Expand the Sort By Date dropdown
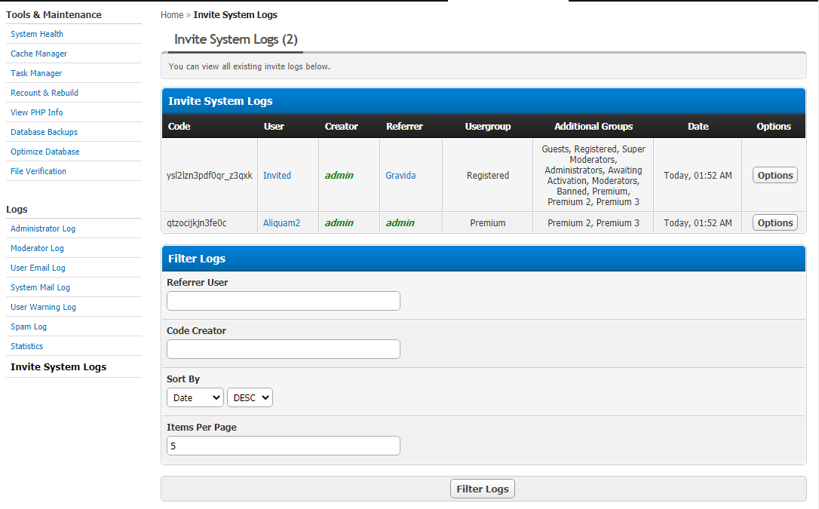This screenshot has width=819, height=509. tap(195, 397)
